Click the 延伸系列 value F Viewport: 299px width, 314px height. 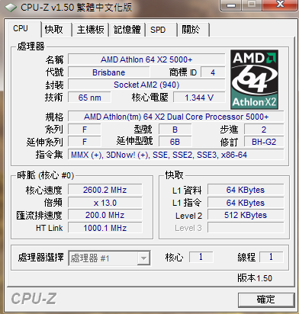click(x=85, y=142)
